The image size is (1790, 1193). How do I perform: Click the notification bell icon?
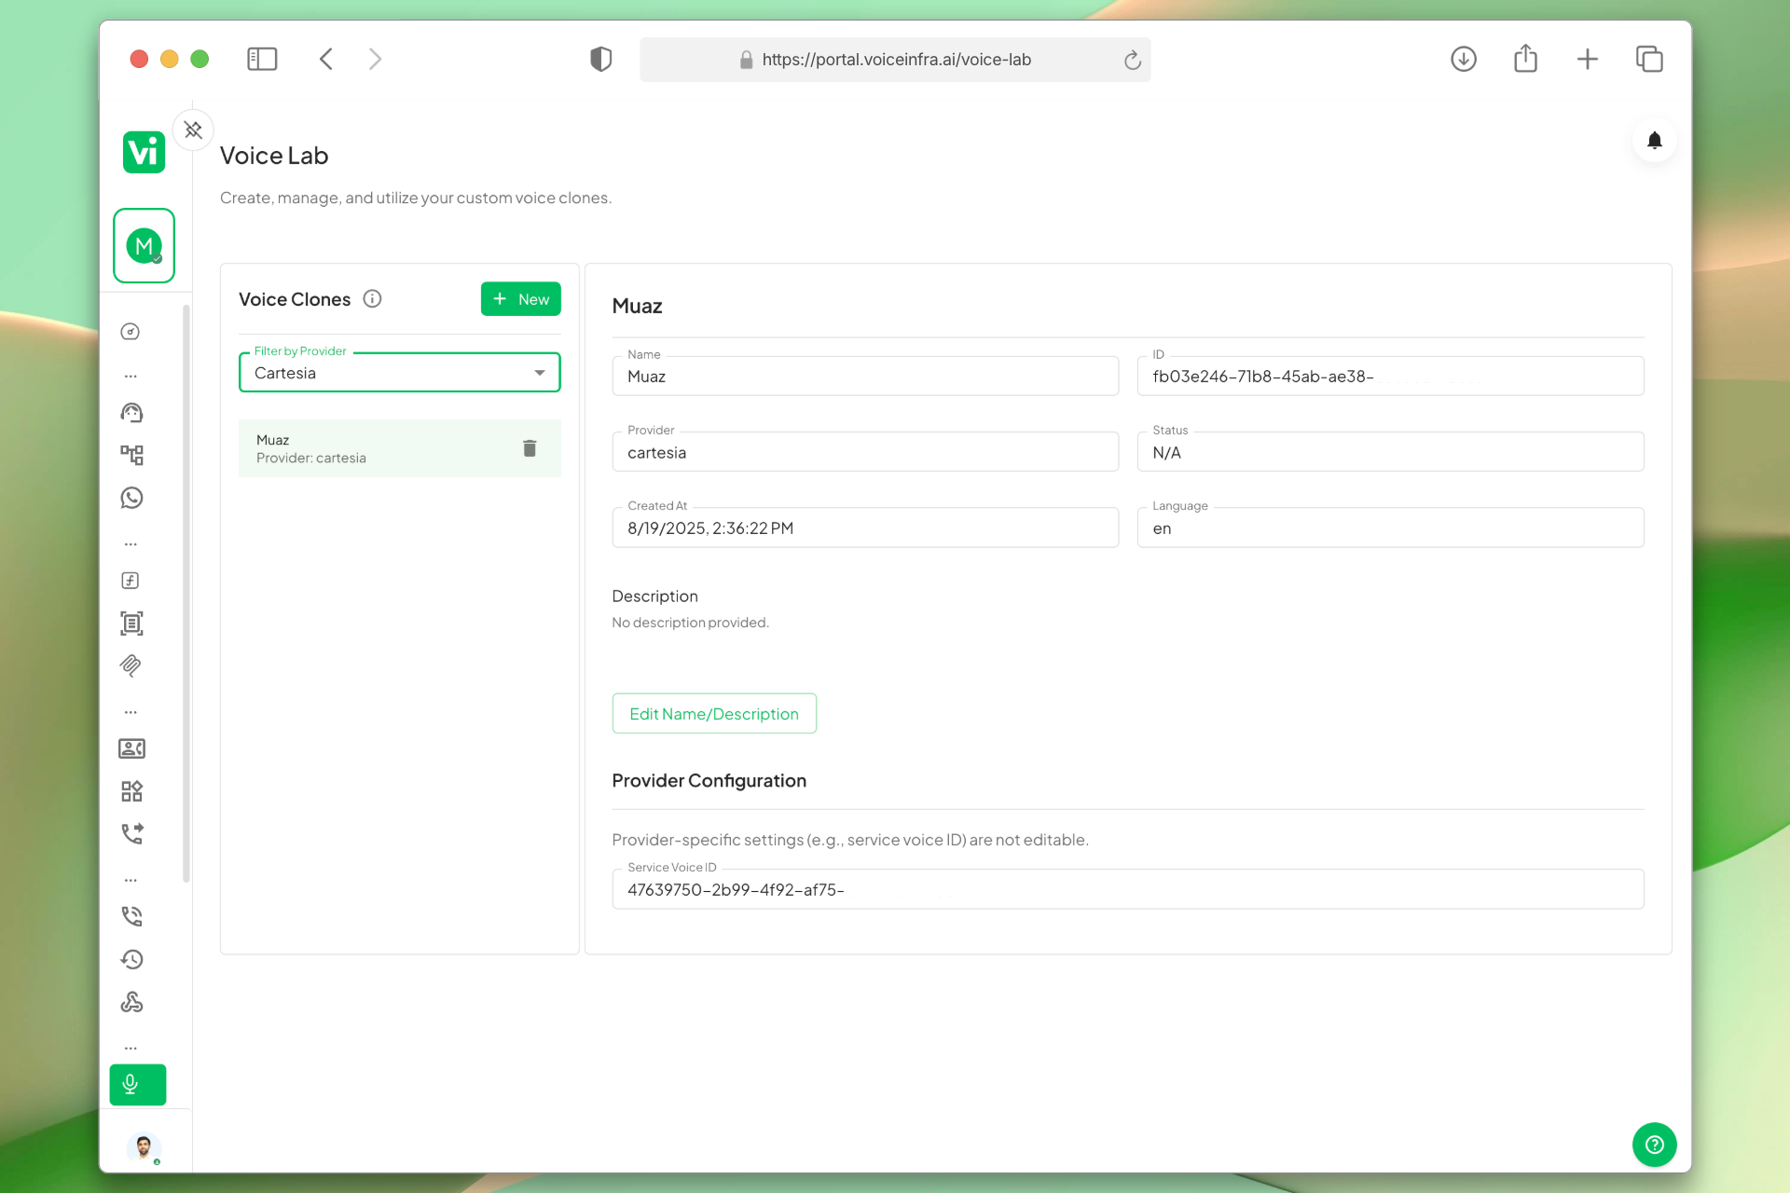point(1654,141)
